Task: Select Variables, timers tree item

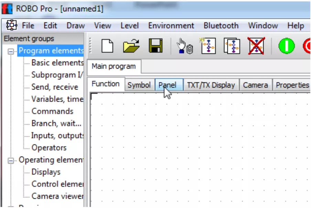Action: coord(57,99)
